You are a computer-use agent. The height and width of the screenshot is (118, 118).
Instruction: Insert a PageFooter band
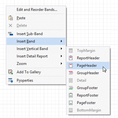[88, 103]
